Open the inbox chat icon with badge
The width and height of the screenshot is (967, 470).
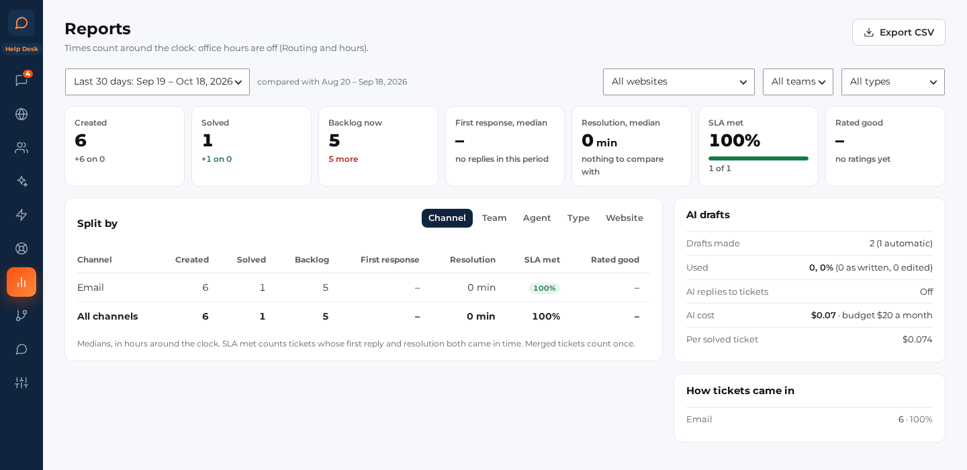tap(21, 81)
